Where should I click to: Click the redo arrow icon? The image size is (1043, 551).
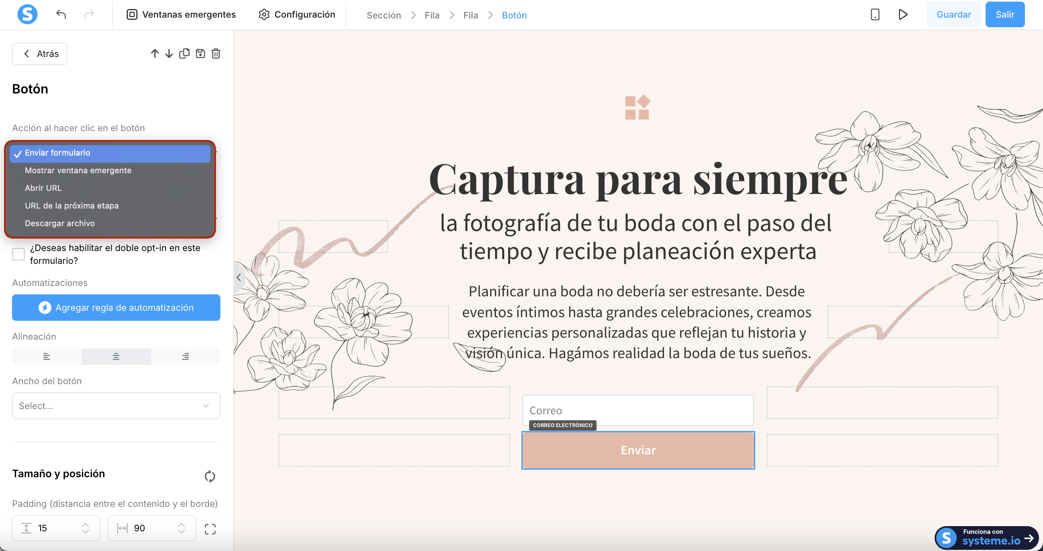tap(89, 14)
